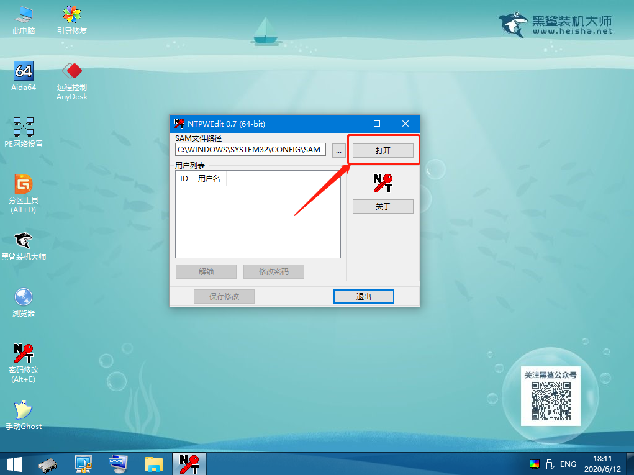This screenshot has height=475, width=634.
Task: Click the SAM file path text field
Action: pyautogui.click(x=250, y=150)
